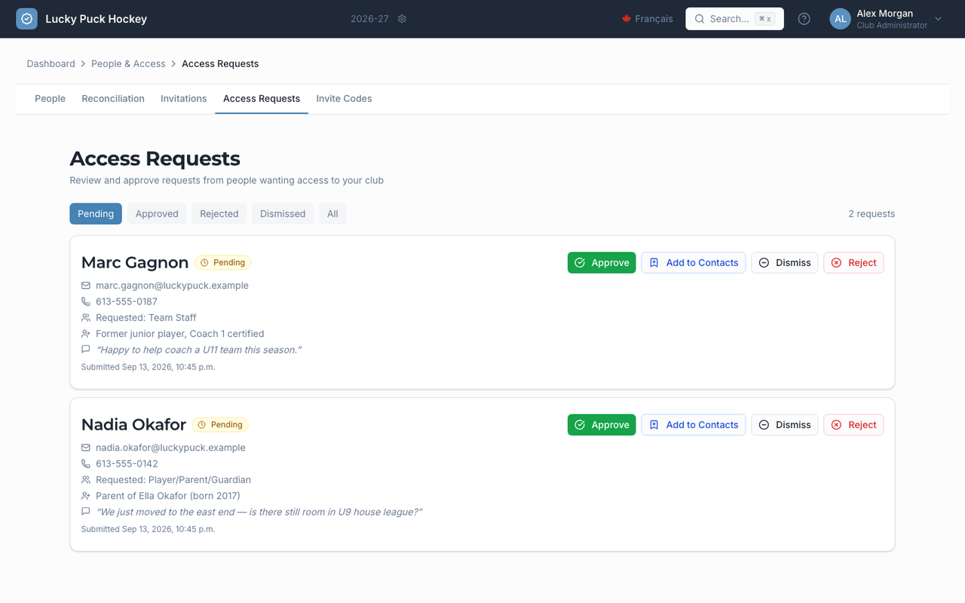The image size is (965, 603).
Task: Open the Reconciliation tab
Action: [x=113, y=99]
